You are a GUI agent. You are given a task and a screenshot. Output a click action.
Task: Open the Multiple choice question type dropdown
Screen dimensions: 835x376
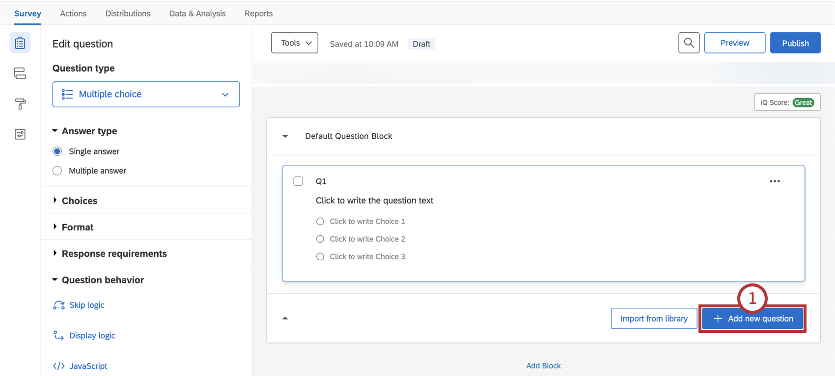point(146,94)
